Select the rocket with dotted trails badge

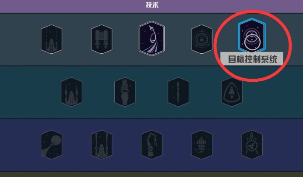(x=51, y=39)
